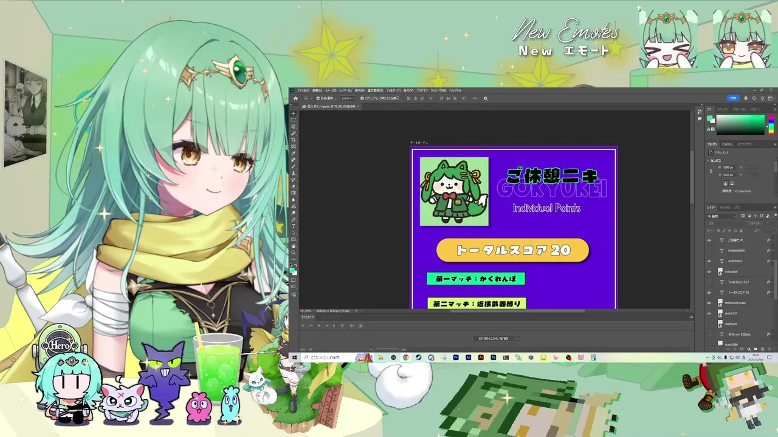Click the align top edges icon

(441, 98)
